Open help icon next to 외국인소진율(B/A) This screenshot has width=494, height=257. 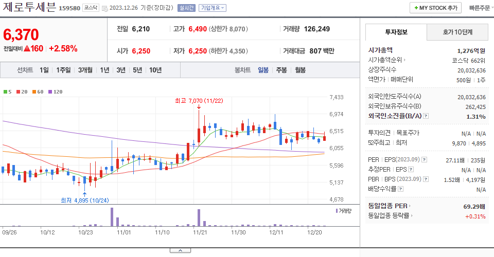coord(426,116)
